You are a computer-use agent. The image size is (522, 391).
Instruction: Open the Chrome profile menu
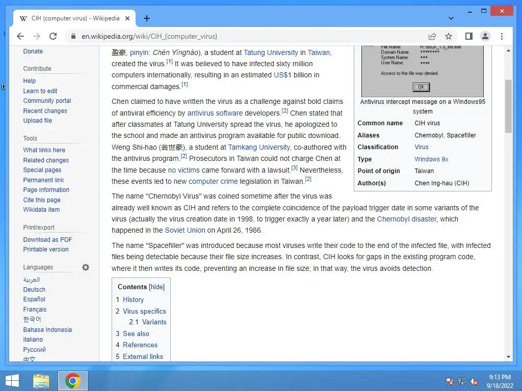[485, 36]
